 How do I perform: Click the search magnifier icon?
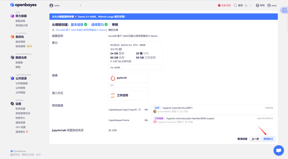(x=235, y=6)
